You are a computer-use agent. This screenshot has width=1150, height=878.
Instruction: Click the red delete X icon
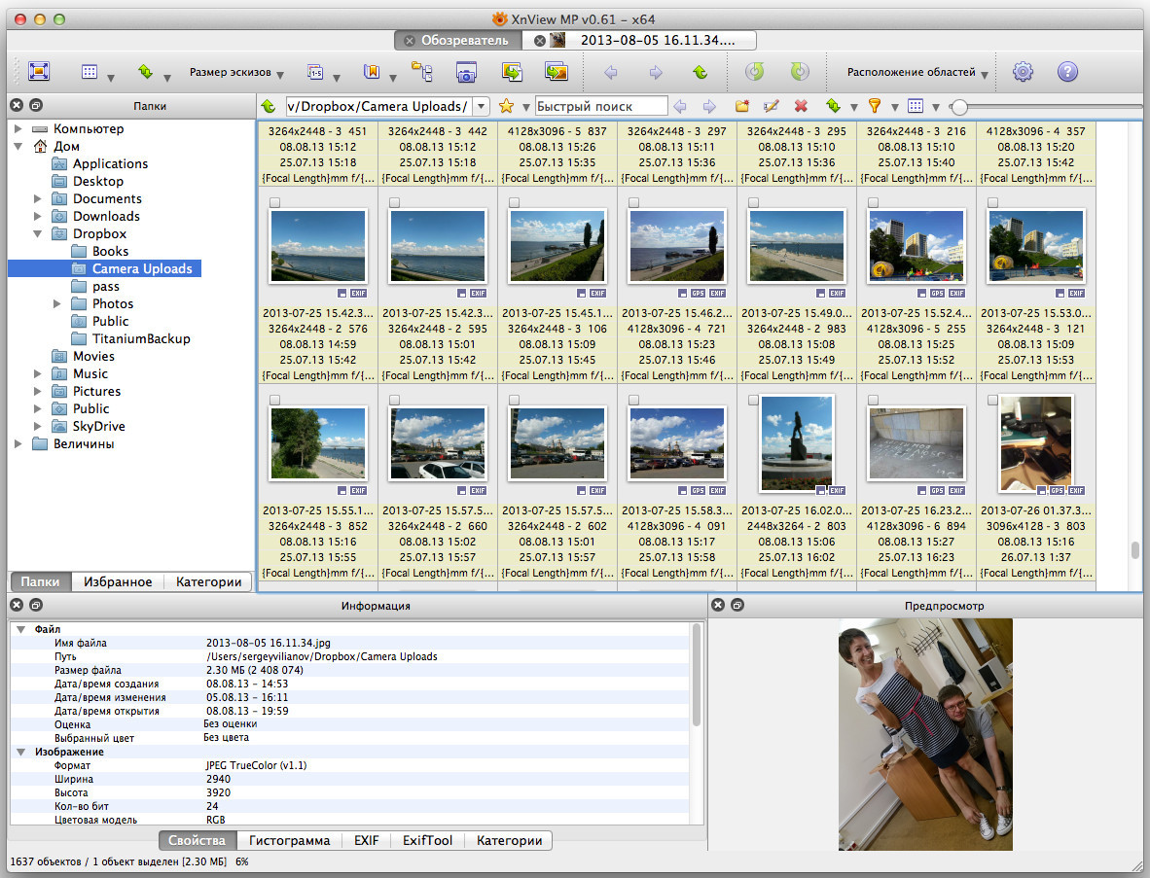tap(801, 106)
